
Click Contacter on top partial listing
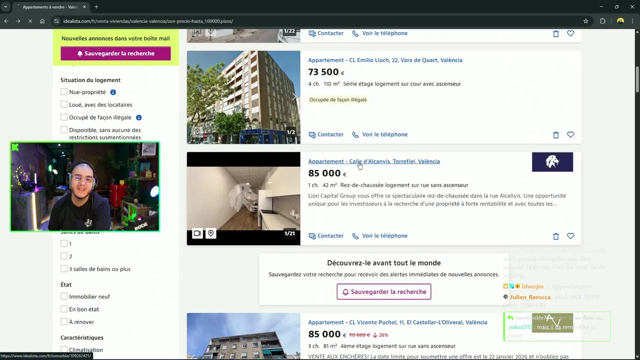click(x=326, y=33)
